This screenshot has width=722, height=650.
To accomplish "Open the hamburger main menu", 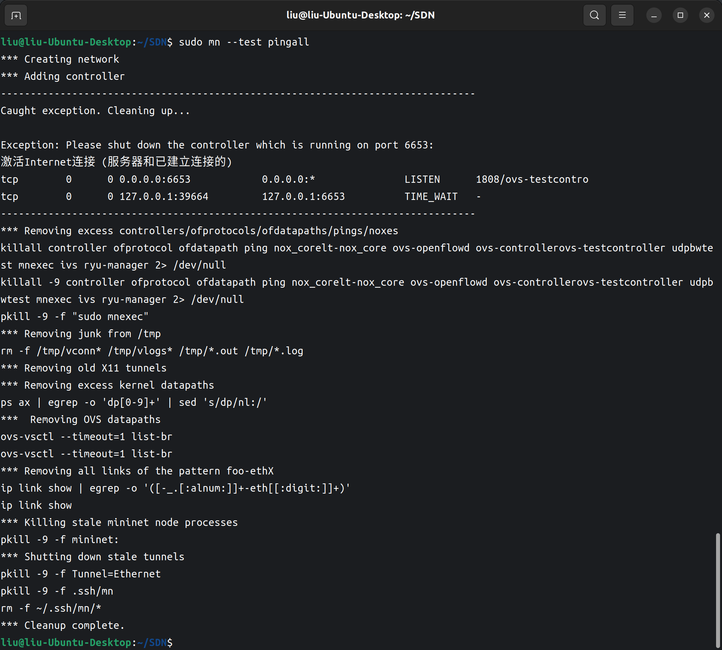I will pos(622,16).
